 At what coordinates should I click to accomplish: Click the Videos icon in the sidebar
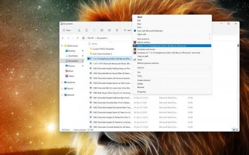67,76
